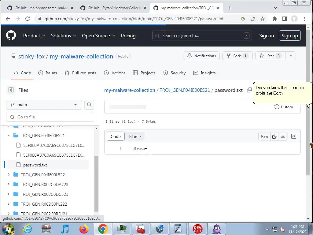Click the Windows Start orb
Viewport: 313px width, 235px height.
(x=8, y=229)
